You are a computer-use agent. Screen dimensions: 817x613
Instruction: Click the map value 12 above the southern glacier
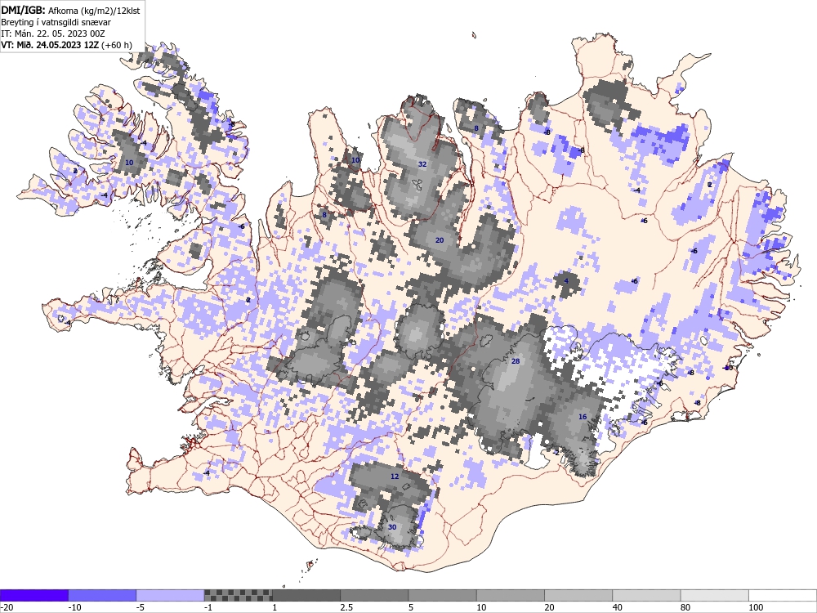pyautogui.click(x=395, y=477)
